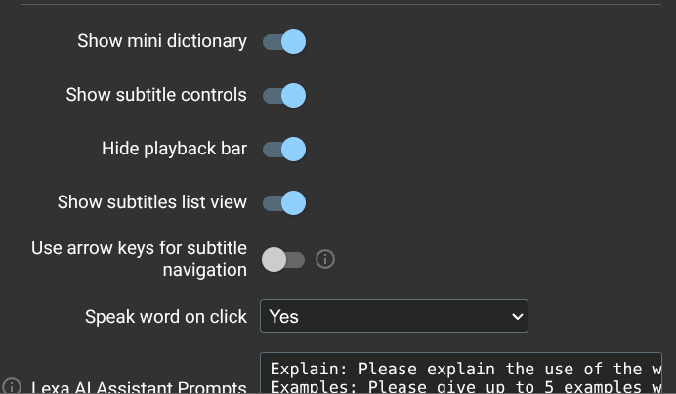Turn off the Show mini dictionary switch
This screenshot has width=676, height=394.
click(x=283, y=41)
